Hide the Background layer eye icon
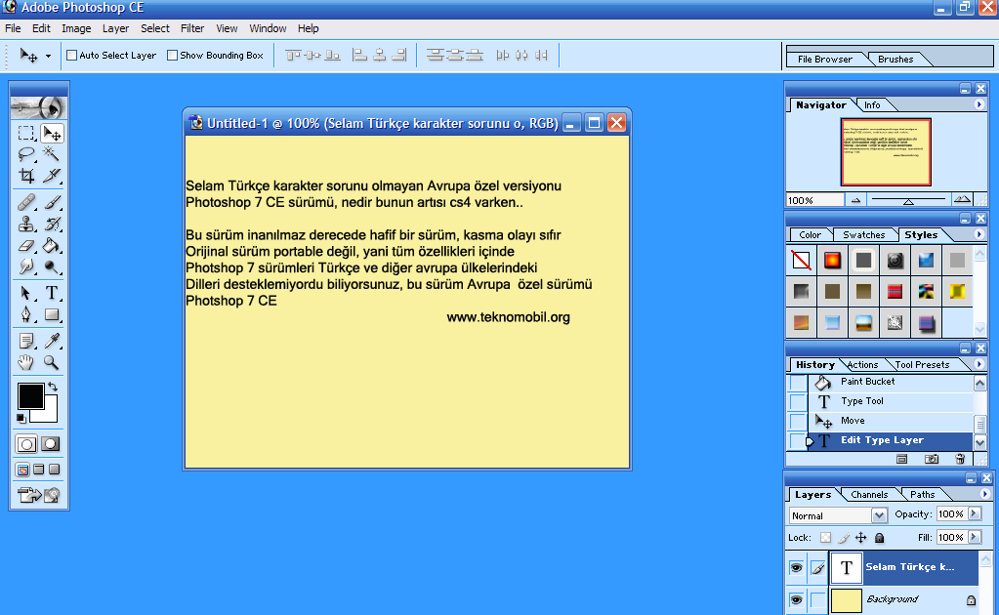This screenshot has height=615, width=999. [x=797, y=599]
